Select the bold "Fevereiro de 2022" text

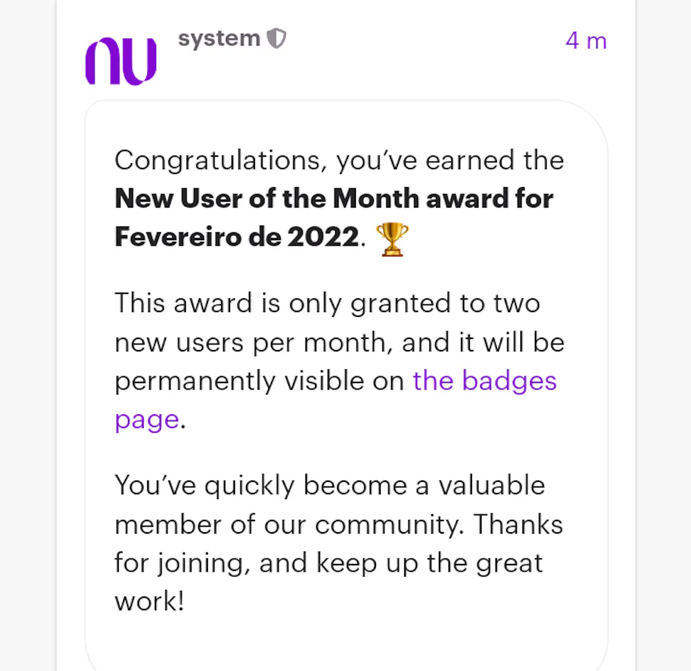[236, 237]
